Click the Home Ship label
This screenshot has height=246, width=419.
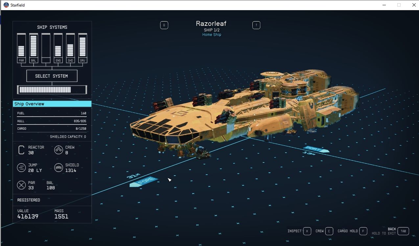(212, 35)
